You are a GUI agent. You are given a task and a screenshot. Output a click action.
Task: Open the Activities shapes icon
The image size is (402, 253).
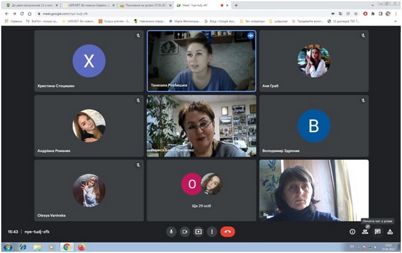click(390, 232)
